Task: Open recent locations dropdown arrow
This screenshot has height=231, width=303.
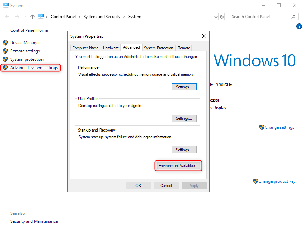Action: pyautogui.click(x=25, y=17)
